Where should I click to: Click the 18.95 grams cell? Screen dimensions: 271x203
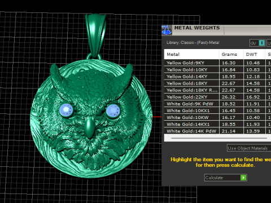pyautogui.click(x=231, y=77)
